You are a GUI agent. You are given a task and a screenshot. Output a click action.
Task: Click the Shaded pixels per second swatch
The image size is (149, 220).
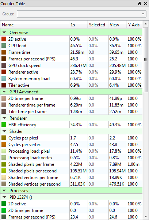click(4, 171)
